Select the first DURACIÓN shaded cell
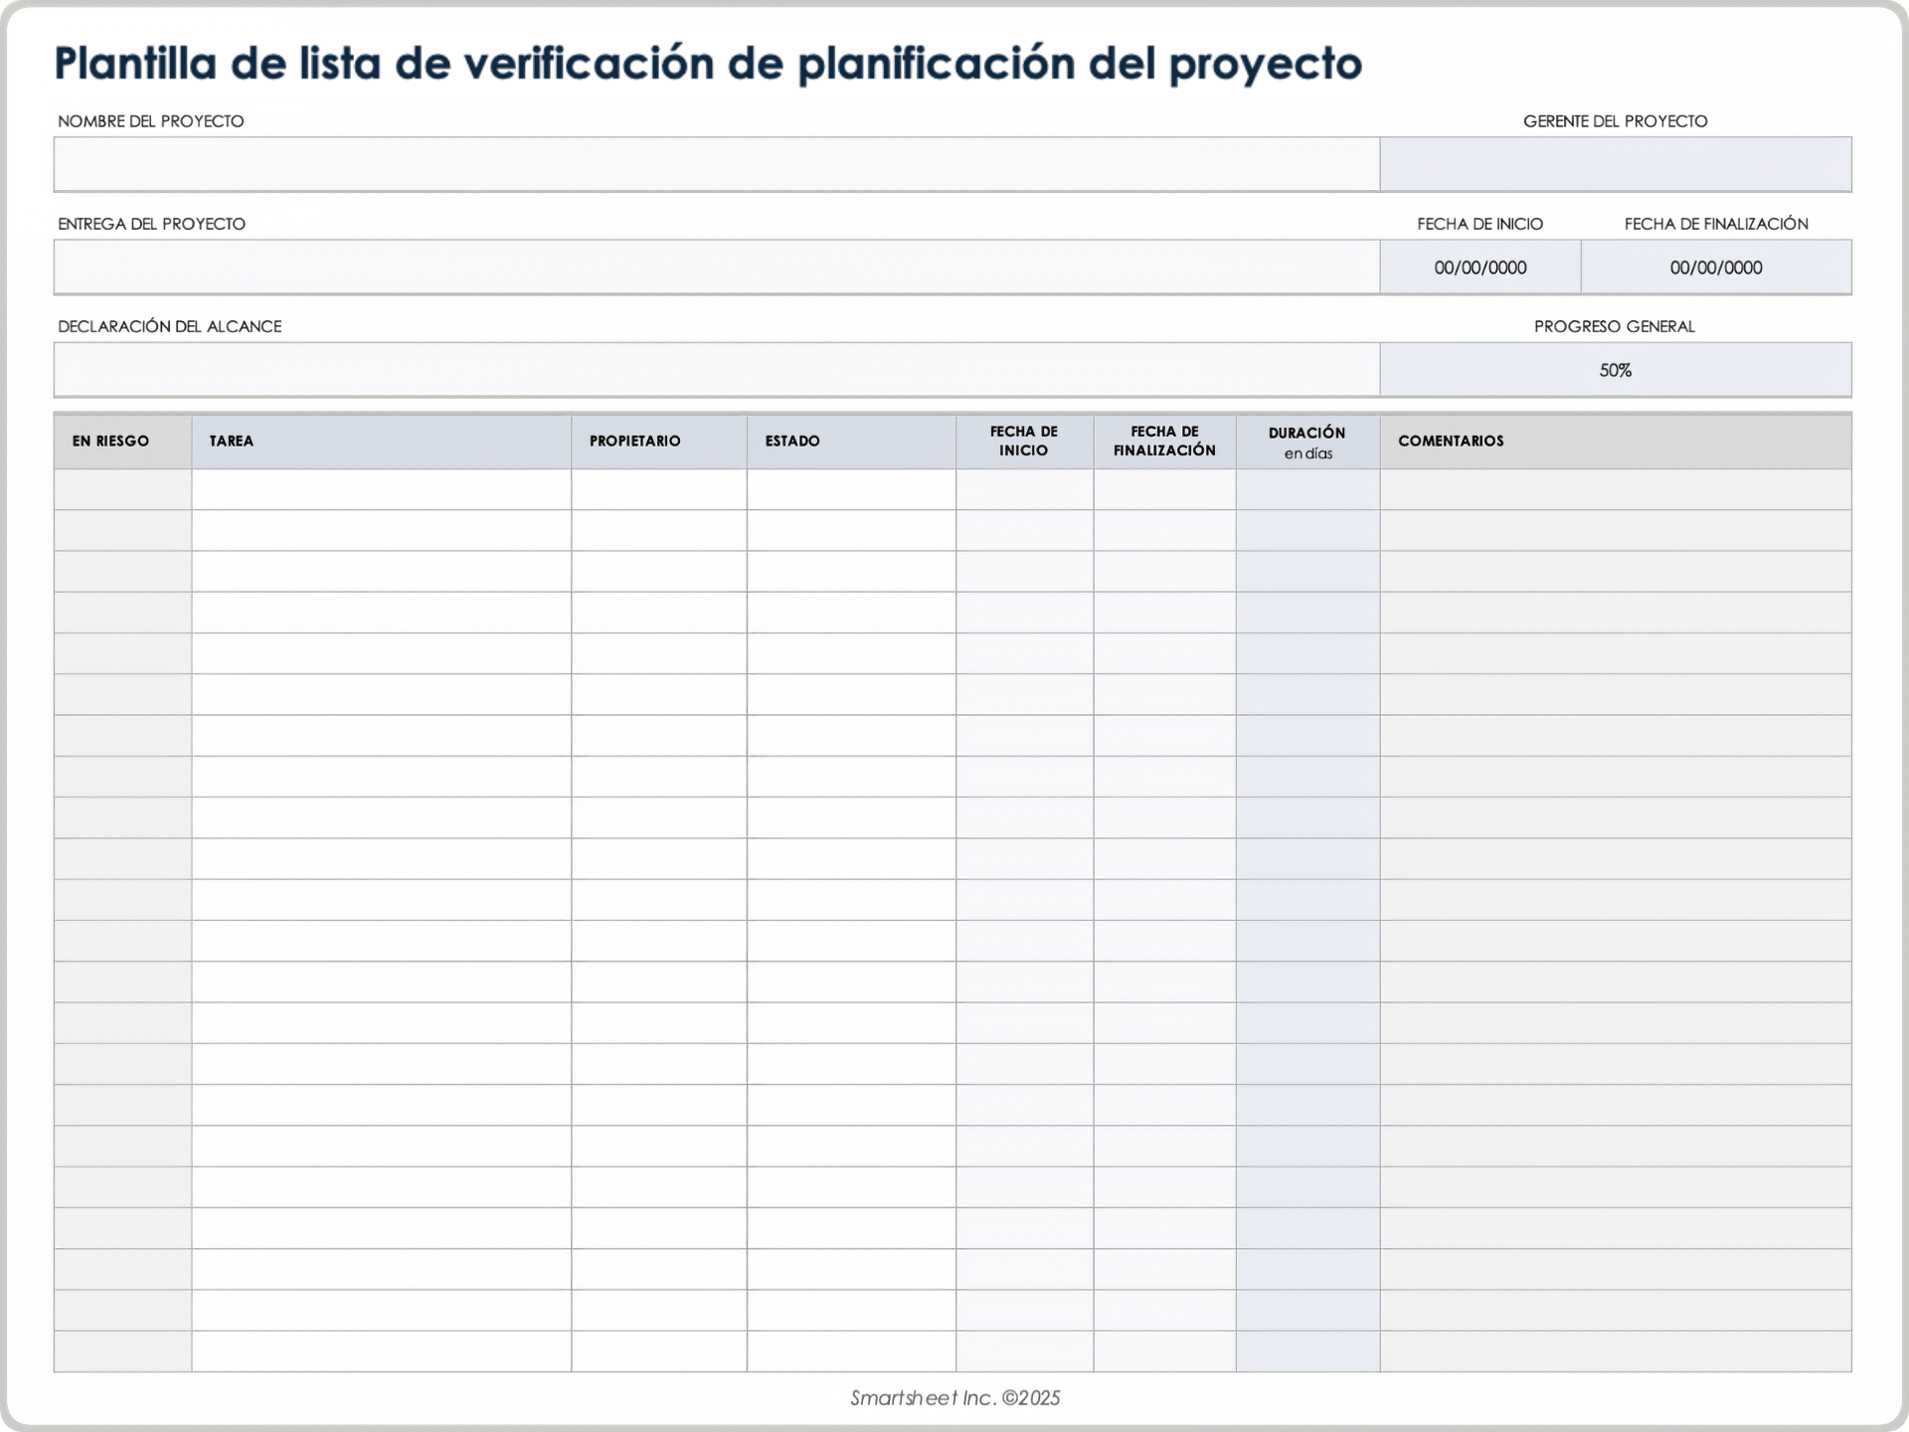Image resolution: width=1909 pixels, height=1432 pixels. [x=1306, y=488]
